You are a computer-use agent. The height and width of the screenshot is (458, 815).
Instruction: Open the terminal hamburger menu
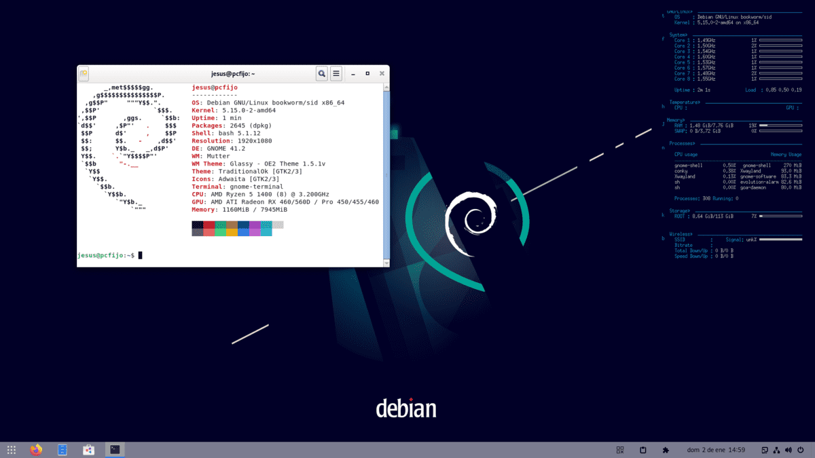[x=336, y=73]
